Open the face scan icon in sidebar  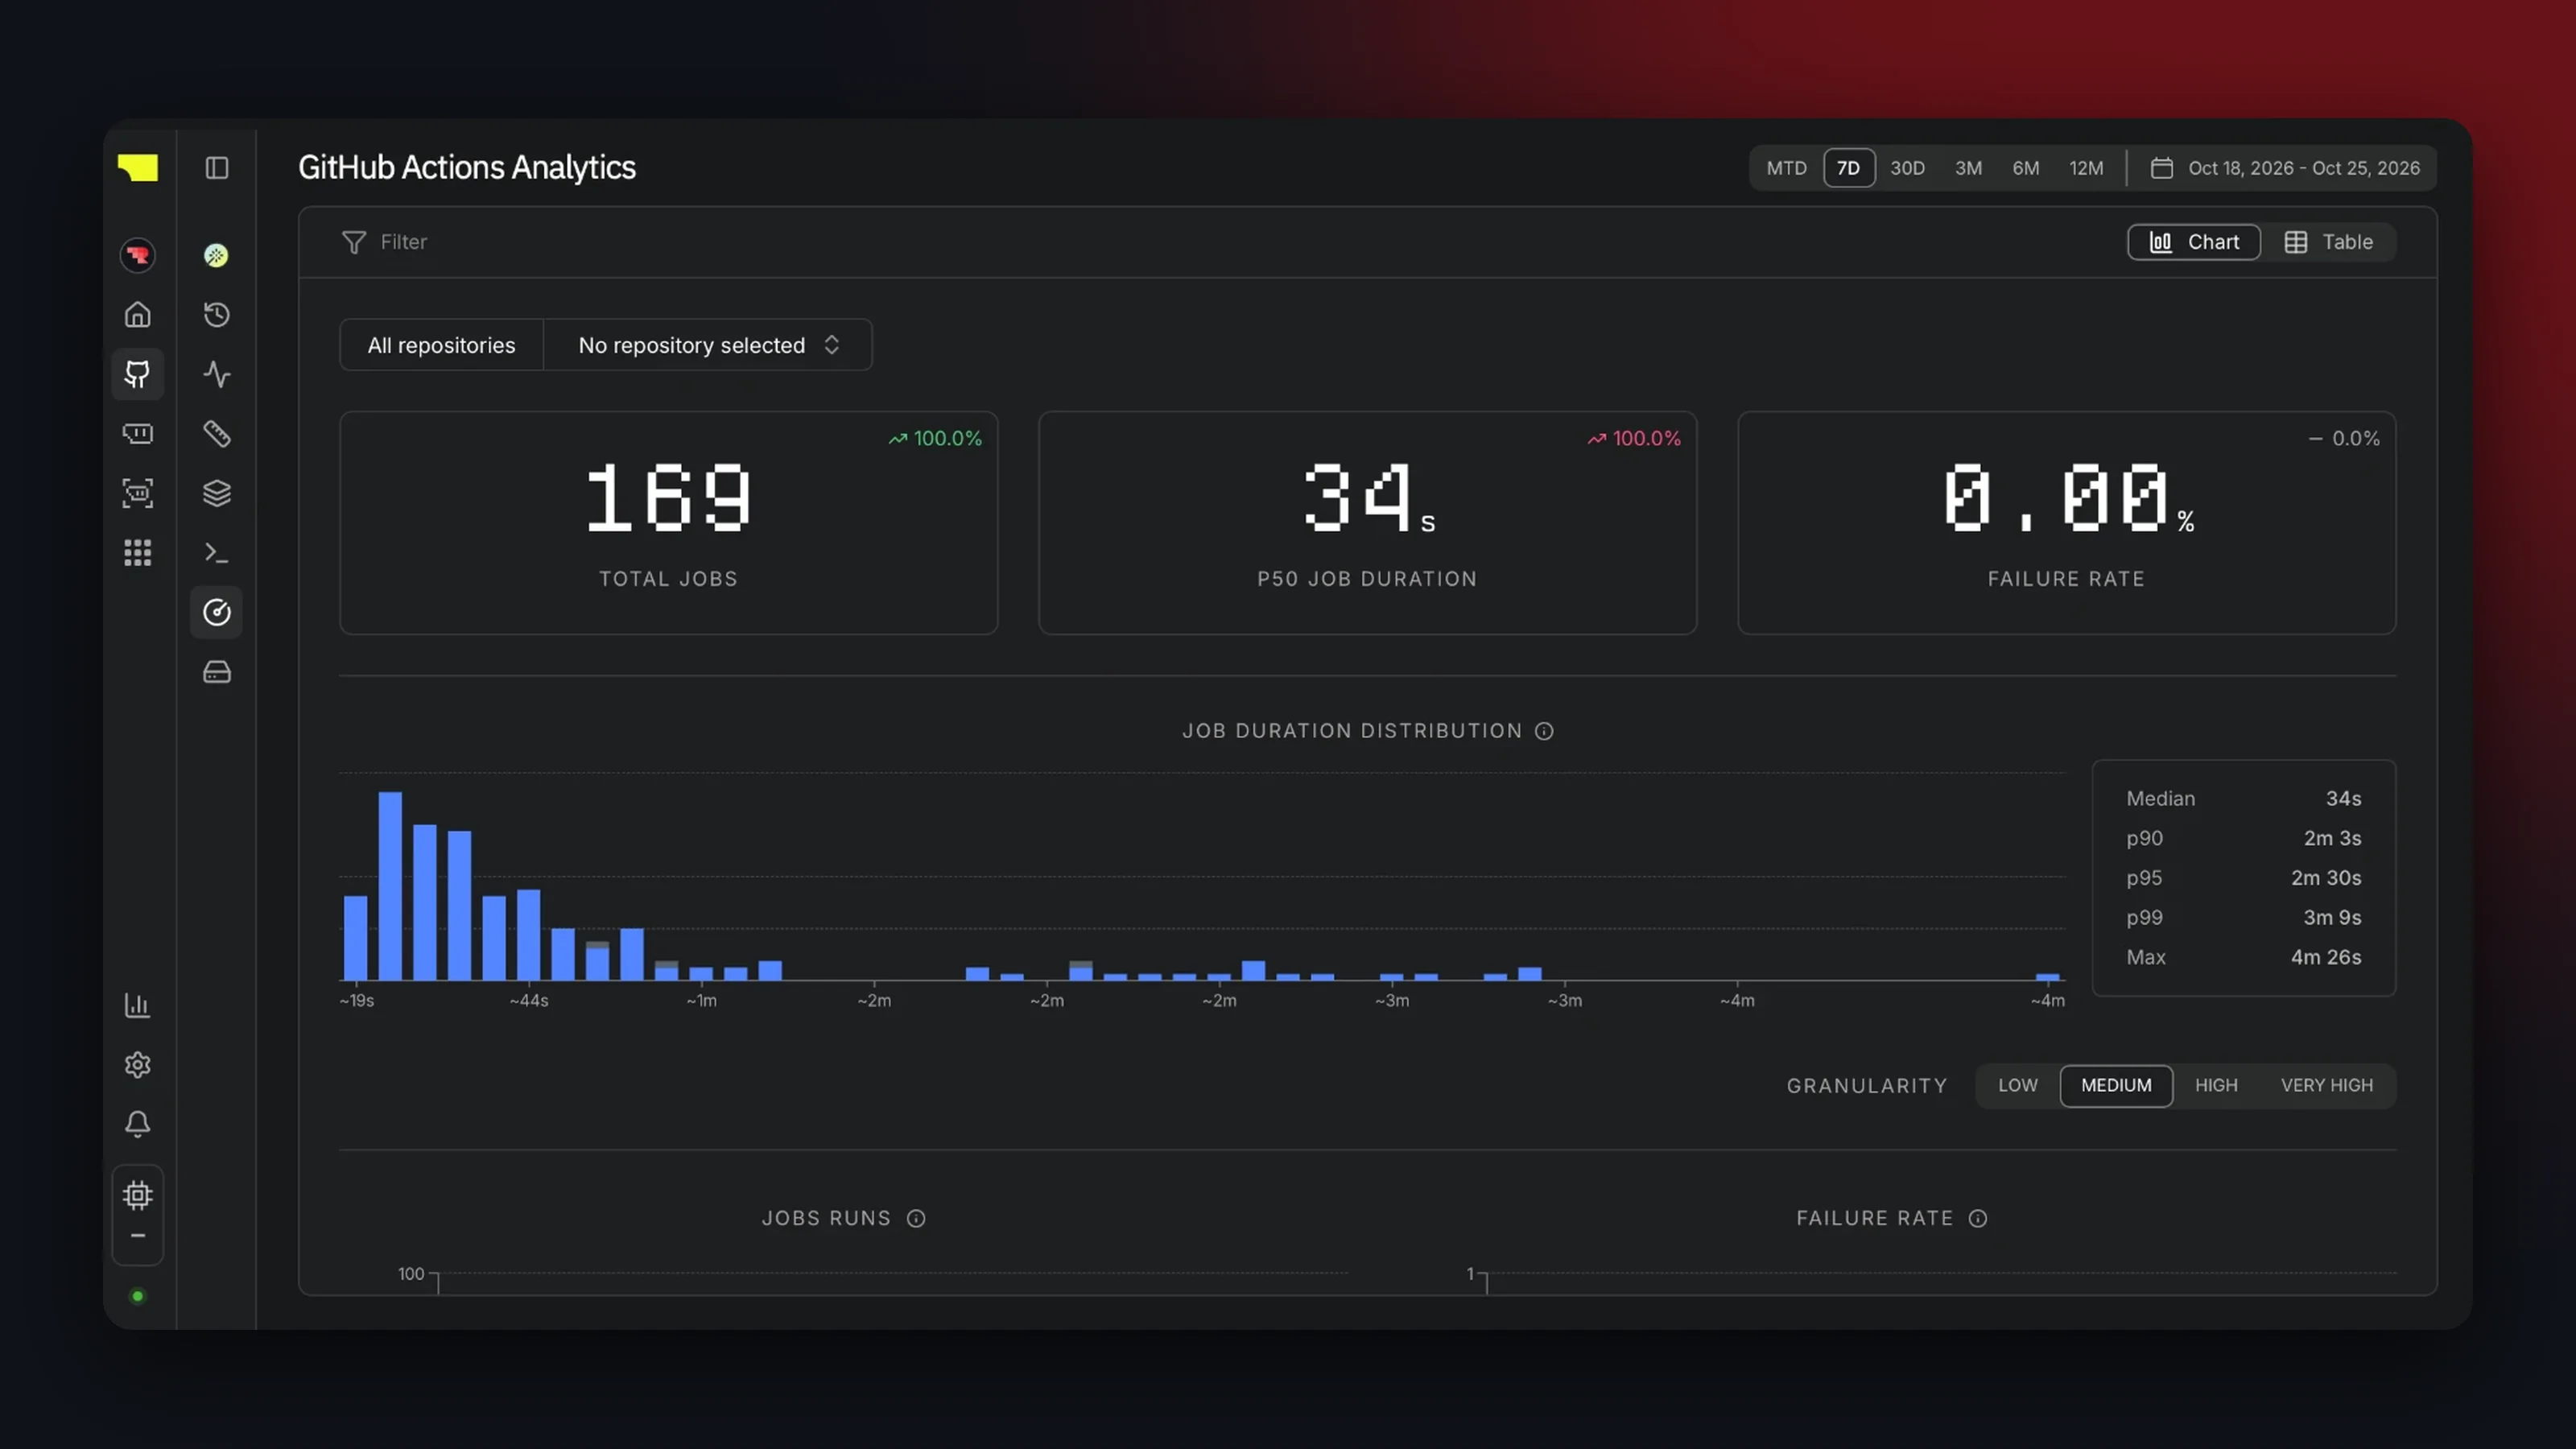tap(138, 493)
